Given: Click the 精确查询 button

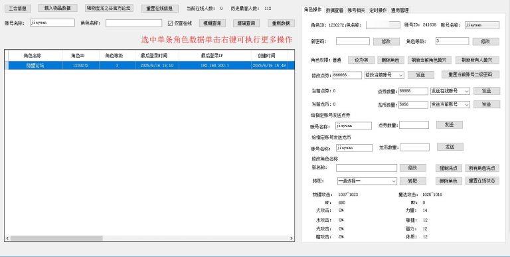Looking at the screenshot, I should coord(246,23).
